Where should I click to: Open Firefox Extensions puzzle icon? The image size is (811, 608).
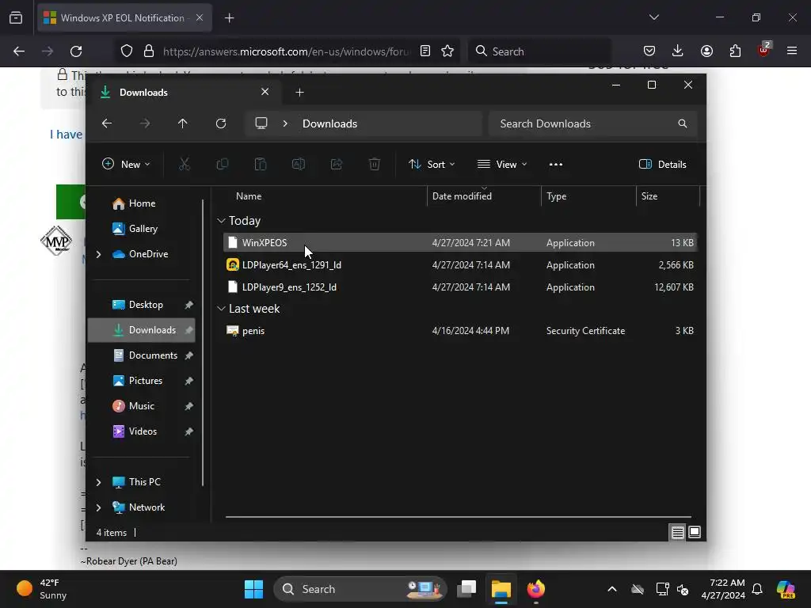tap(735, 51)
